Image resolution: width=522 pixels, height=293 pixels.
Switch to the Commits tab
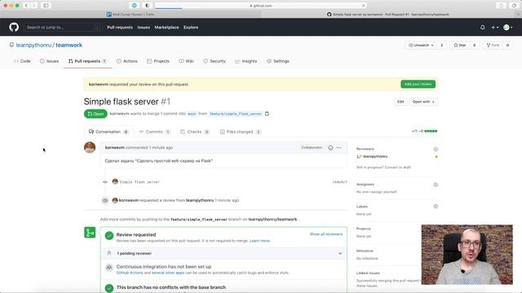point(154,132)
